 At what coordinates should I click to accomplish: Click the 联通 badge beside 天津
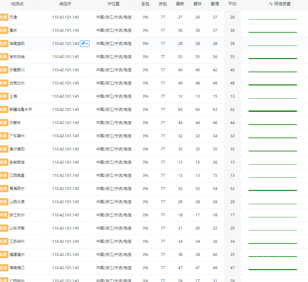coord(4,17)
